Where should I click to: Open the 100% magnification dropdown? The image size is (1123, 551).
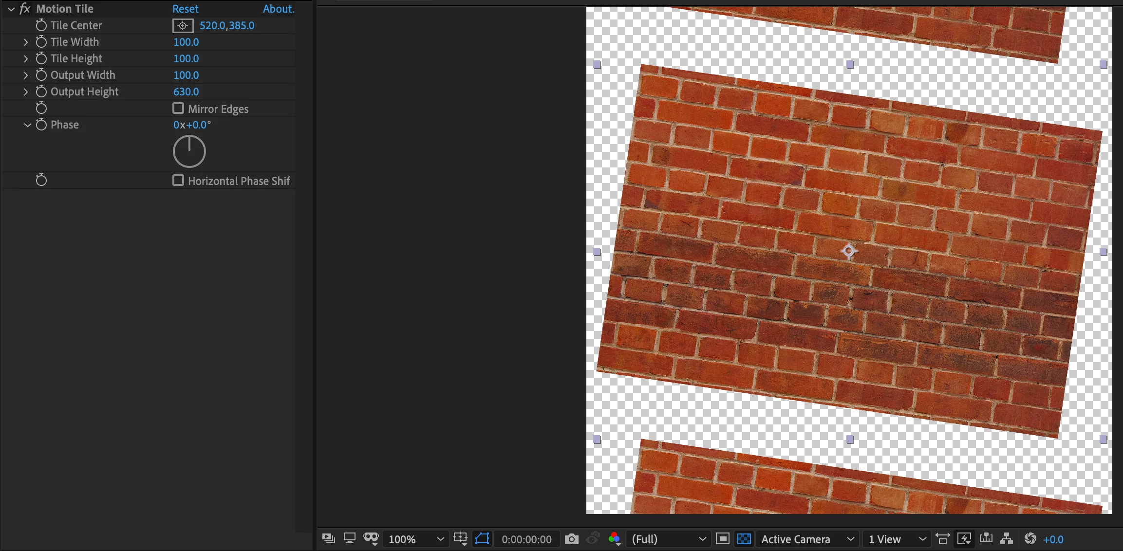tap(415, 539)
